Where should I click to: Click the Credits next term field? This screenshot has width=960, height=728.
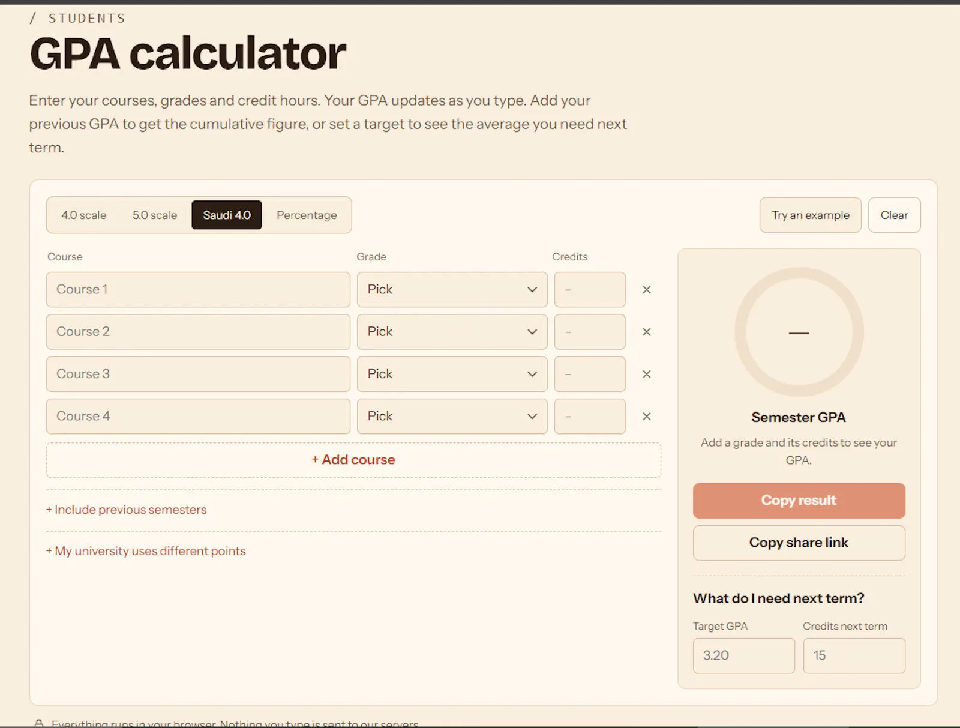pyautogui.click(x=854, y=655)
